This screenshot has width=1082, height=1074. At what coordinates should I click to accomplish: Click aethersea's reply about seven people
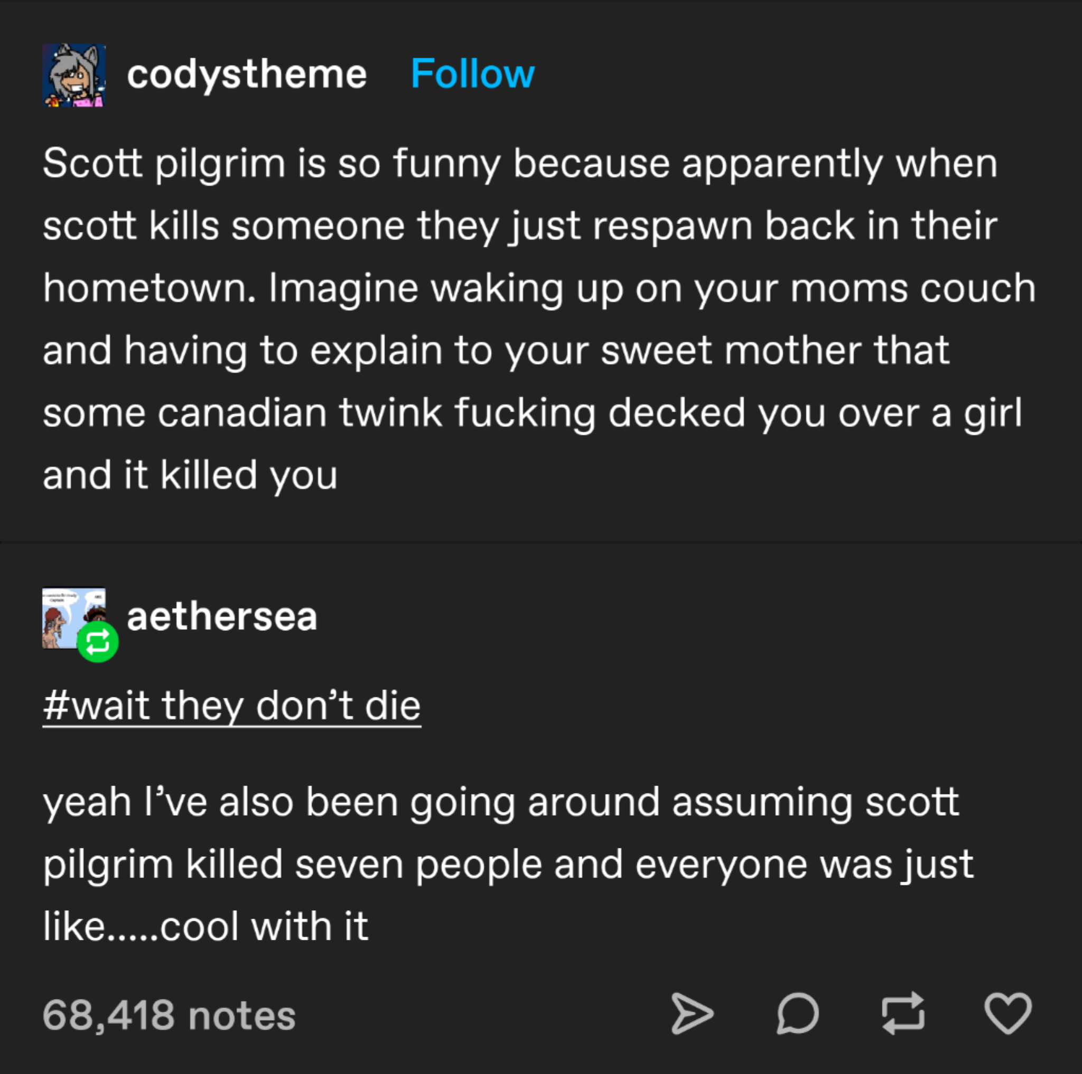pyautogui.click(x=509, y=863)
